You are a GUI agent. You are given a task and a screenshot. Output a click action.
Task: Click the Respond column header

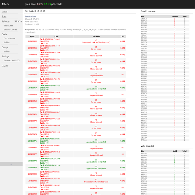(x=96, y=37)
